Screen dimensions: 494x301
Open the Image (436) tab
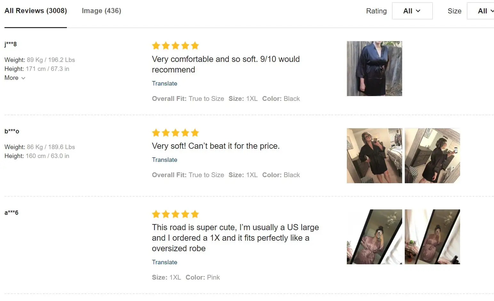click(x=101, y=11)
